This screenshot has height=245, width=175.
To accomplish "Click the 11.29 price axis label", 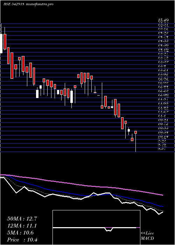I will click(x=163, y=111).
